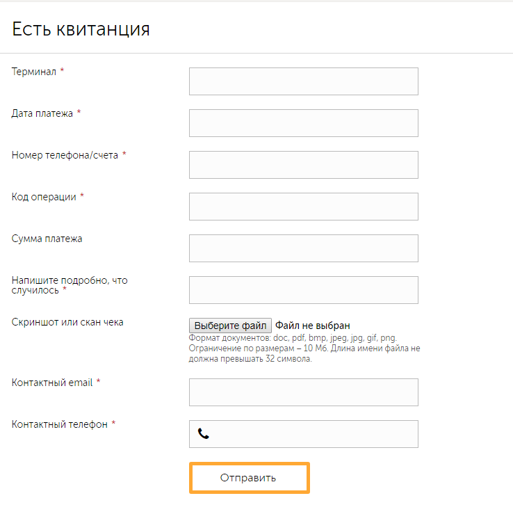Click the Контактный email label text
Viewport: 513px width, 505px height.
(52, 383)
